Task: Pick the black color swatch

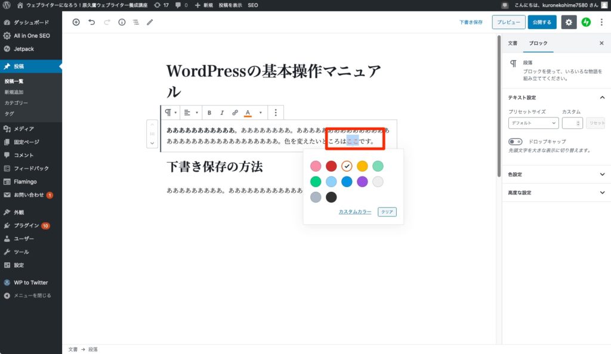Action: tap(331, 197)
